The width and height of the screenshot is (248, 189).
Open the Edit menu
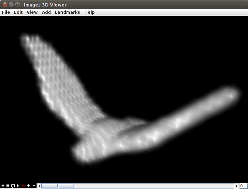tap(18, 12)
